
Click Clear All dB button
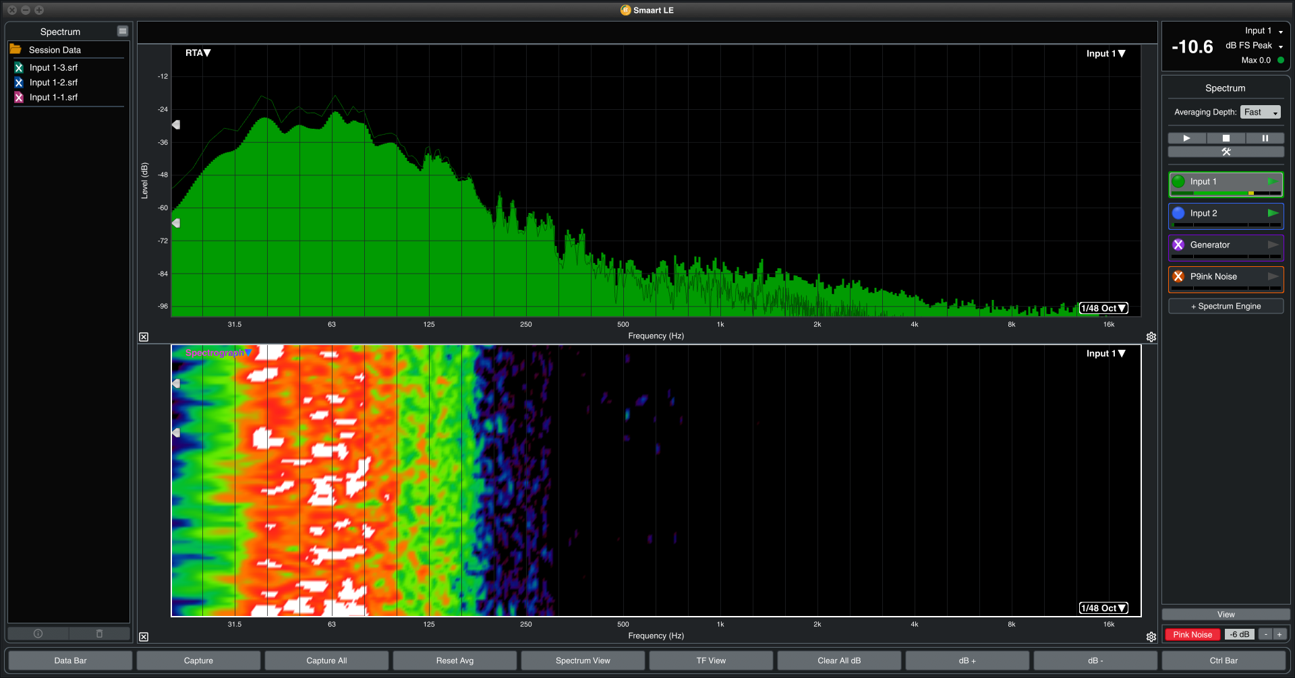pyautogui.click(x=839, y=660)
